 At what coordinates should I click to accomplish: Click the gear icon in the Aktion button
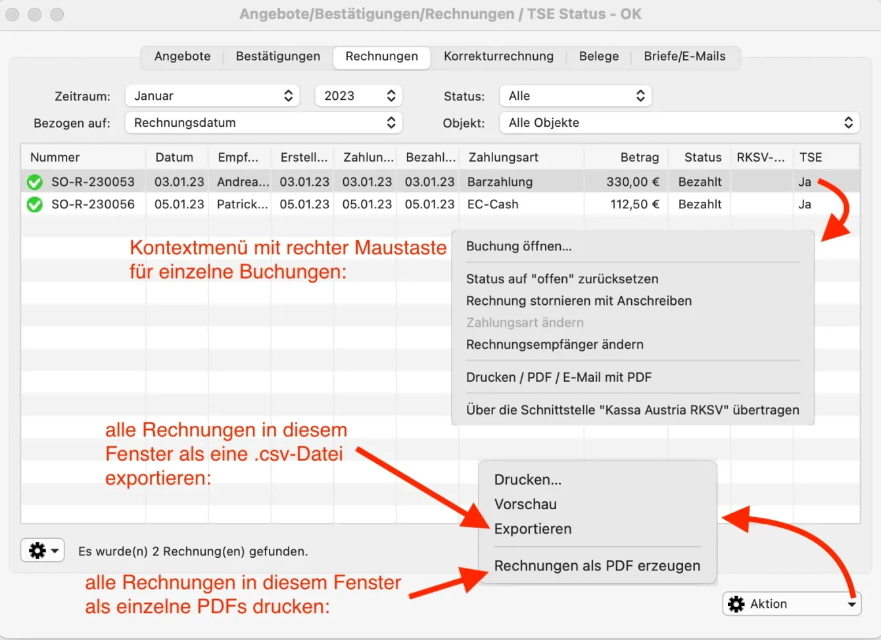[x=736, y=604]
